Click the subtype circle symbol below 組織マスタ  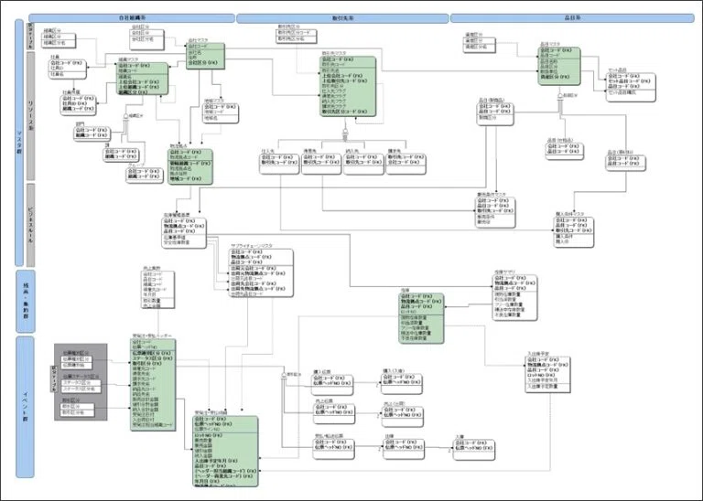[x=125, y=117]
